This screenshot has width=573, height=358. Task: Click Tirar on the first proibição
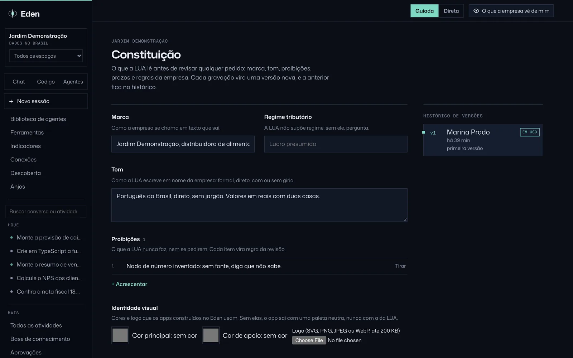400,266
